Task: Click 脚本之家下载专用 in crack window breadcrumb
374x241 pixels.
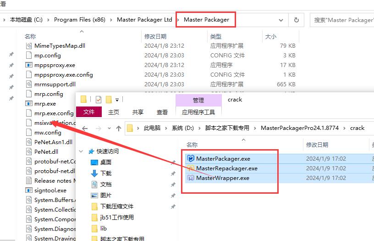Action: coord(227,128)
